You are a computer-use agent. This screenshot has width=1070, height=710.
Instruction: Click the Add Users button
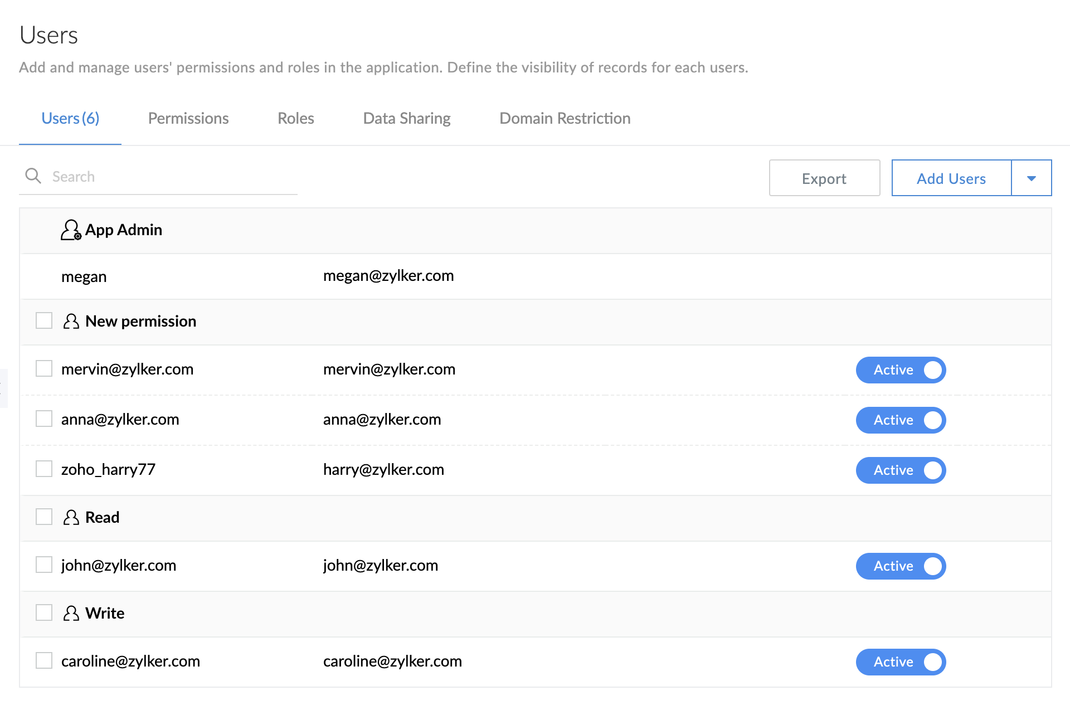pyautogui.click(x=951, y=178)
